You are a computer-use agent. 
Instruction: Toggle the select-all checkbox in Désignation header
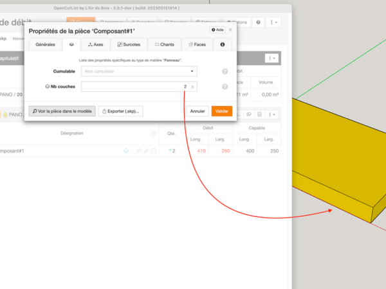[153, 134]
